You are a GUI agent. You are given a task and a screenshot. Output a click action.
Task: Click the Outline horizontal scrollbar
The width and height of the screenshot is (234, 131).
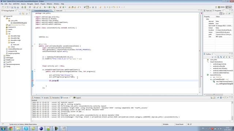point(214,95)
